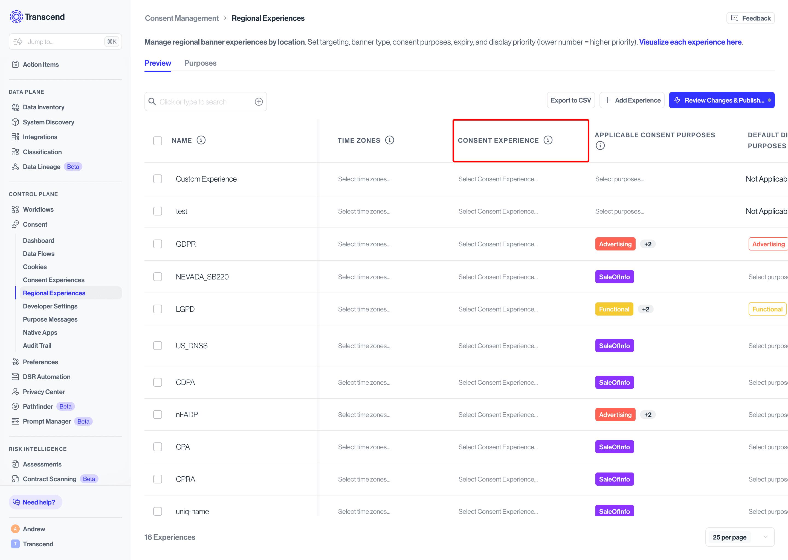The image size is (788, 560).
Task: Click the Classification icon in sidebar
Action: coord(15,152)
